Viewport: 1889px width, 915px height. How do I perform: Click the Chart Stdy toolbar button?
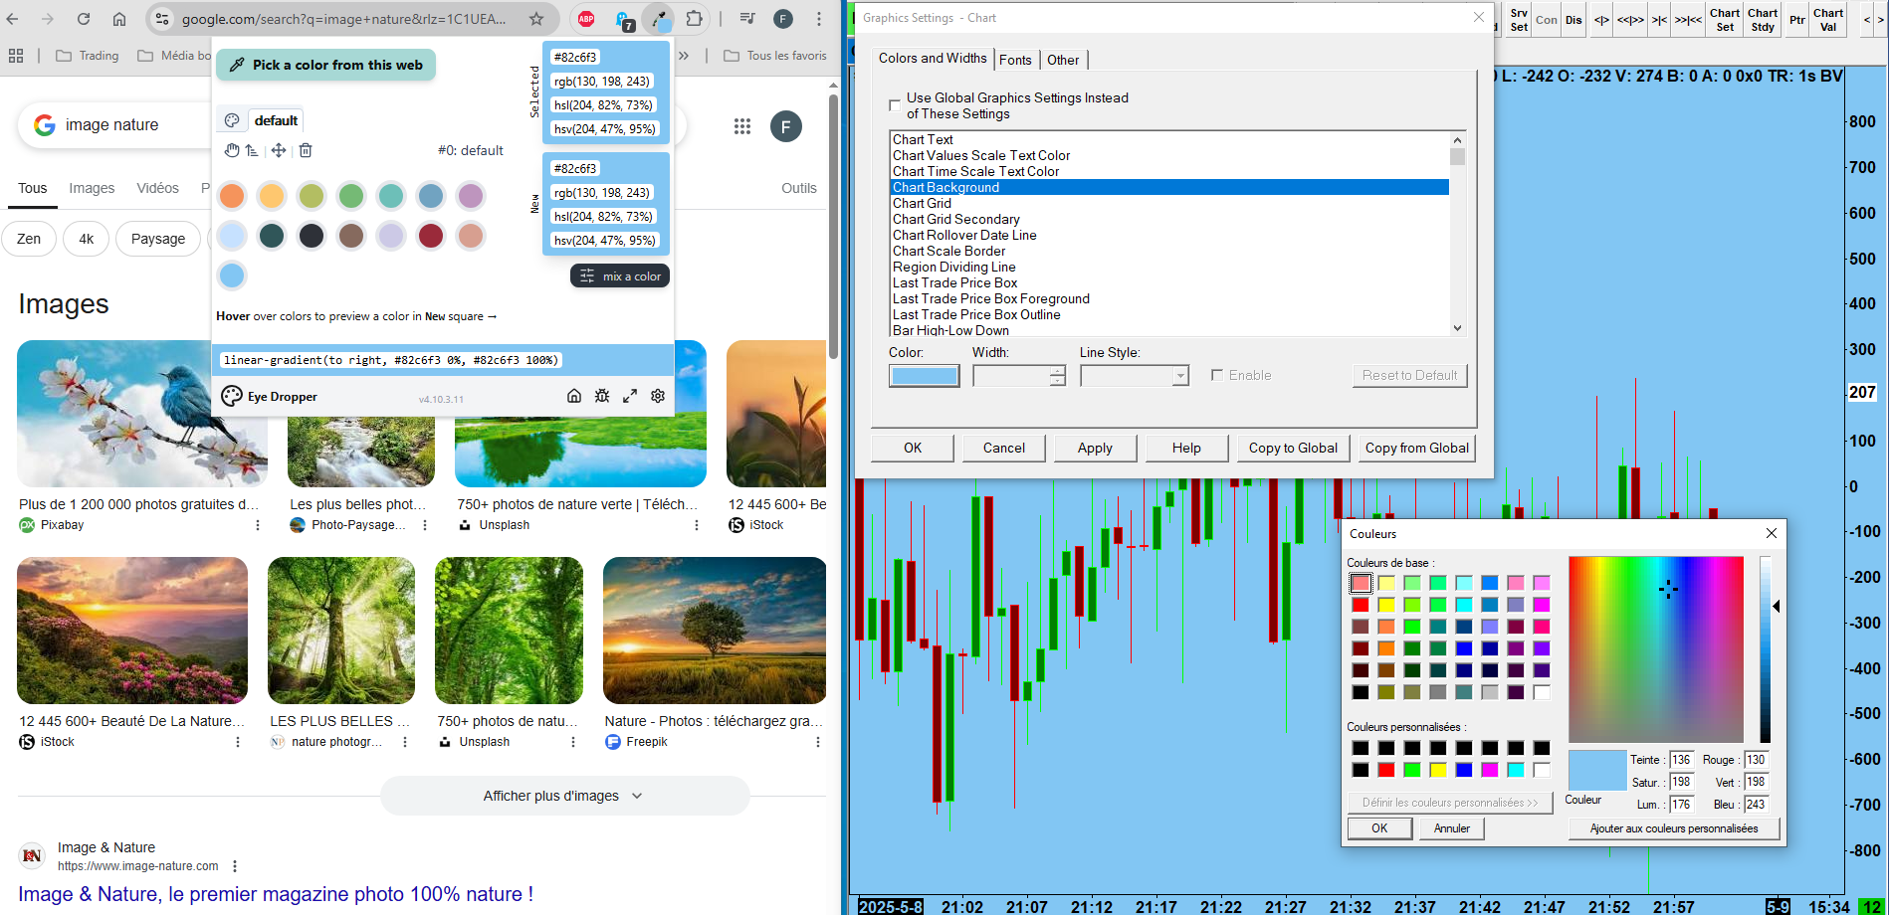[x=1763, y=20]
